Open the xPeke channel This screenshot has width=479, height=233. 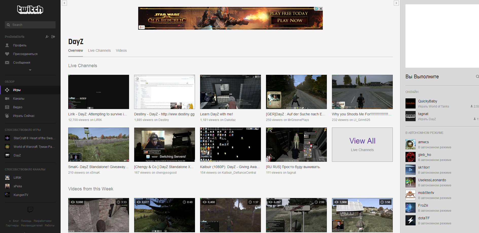pos(18,186)
